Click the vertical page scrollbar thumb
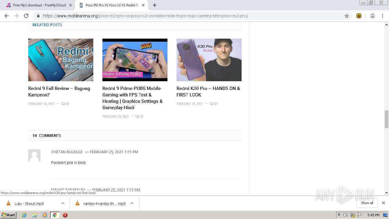 (387, 119)
